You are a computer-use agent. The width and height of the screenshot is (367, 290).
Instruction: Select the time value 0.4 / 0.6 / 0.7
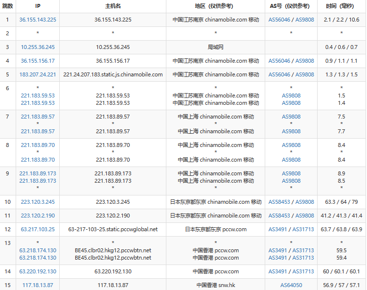[x=342, y=47]
